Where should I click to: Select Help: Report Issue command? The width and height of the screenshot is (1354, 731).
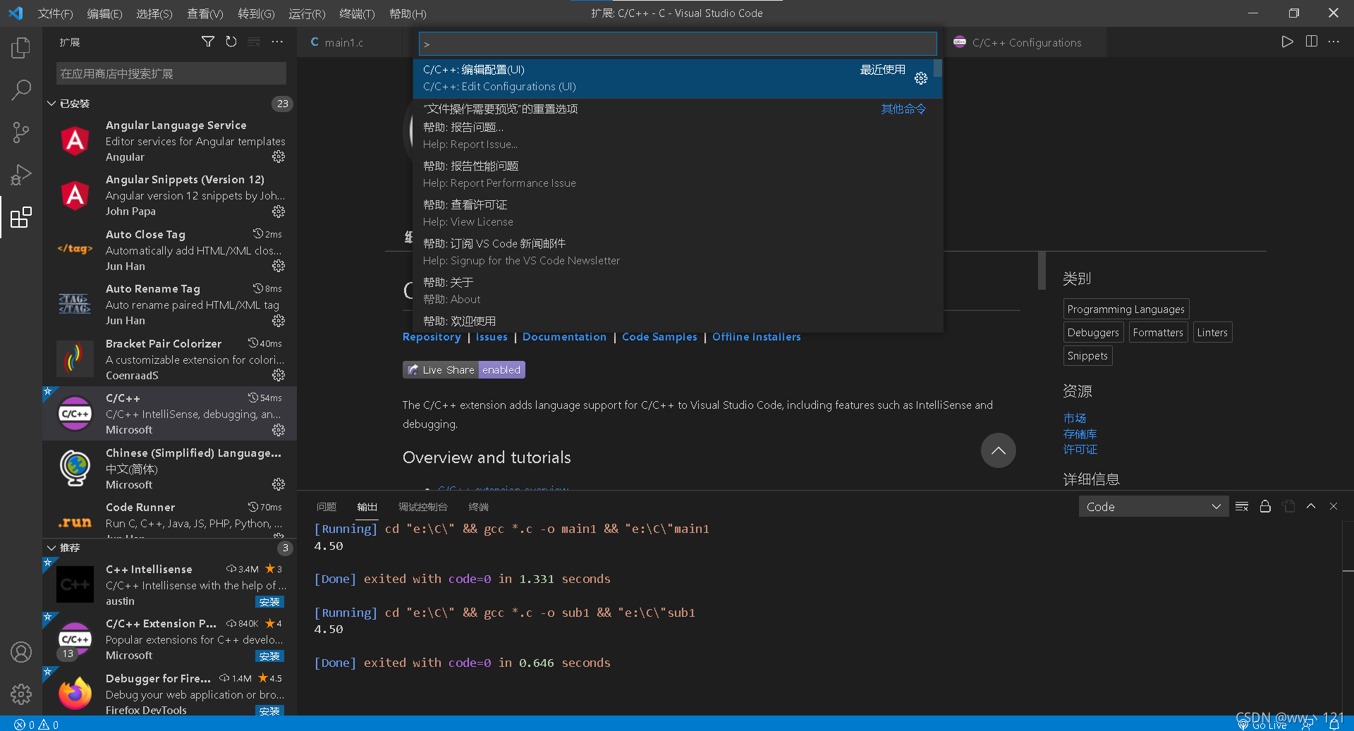[677, 135]
